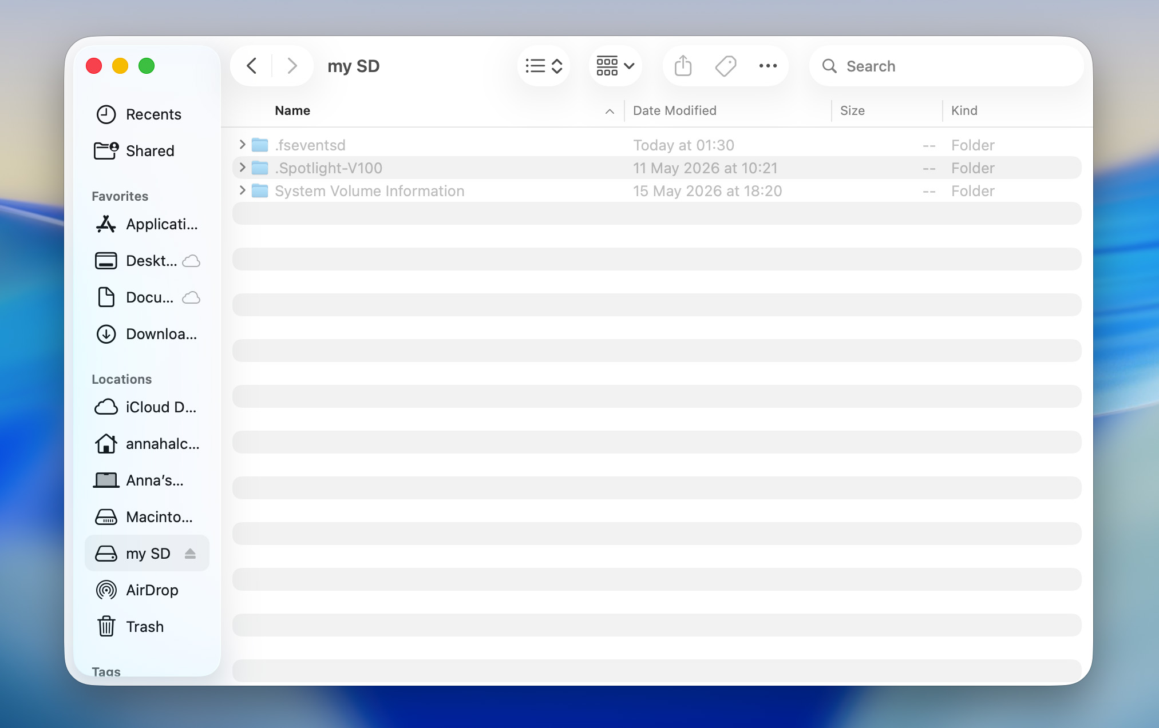Click the Shared folder icon
Image resolution: width=1159 pixels, height=728 pixels.
[x=106, y=150]
